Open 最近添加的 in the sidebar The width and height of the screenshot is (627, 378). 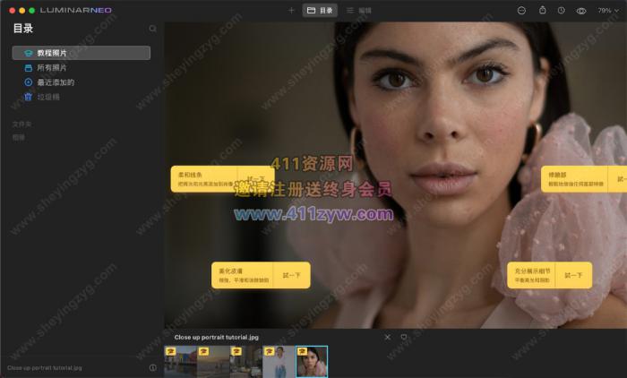tap(55, 82)
